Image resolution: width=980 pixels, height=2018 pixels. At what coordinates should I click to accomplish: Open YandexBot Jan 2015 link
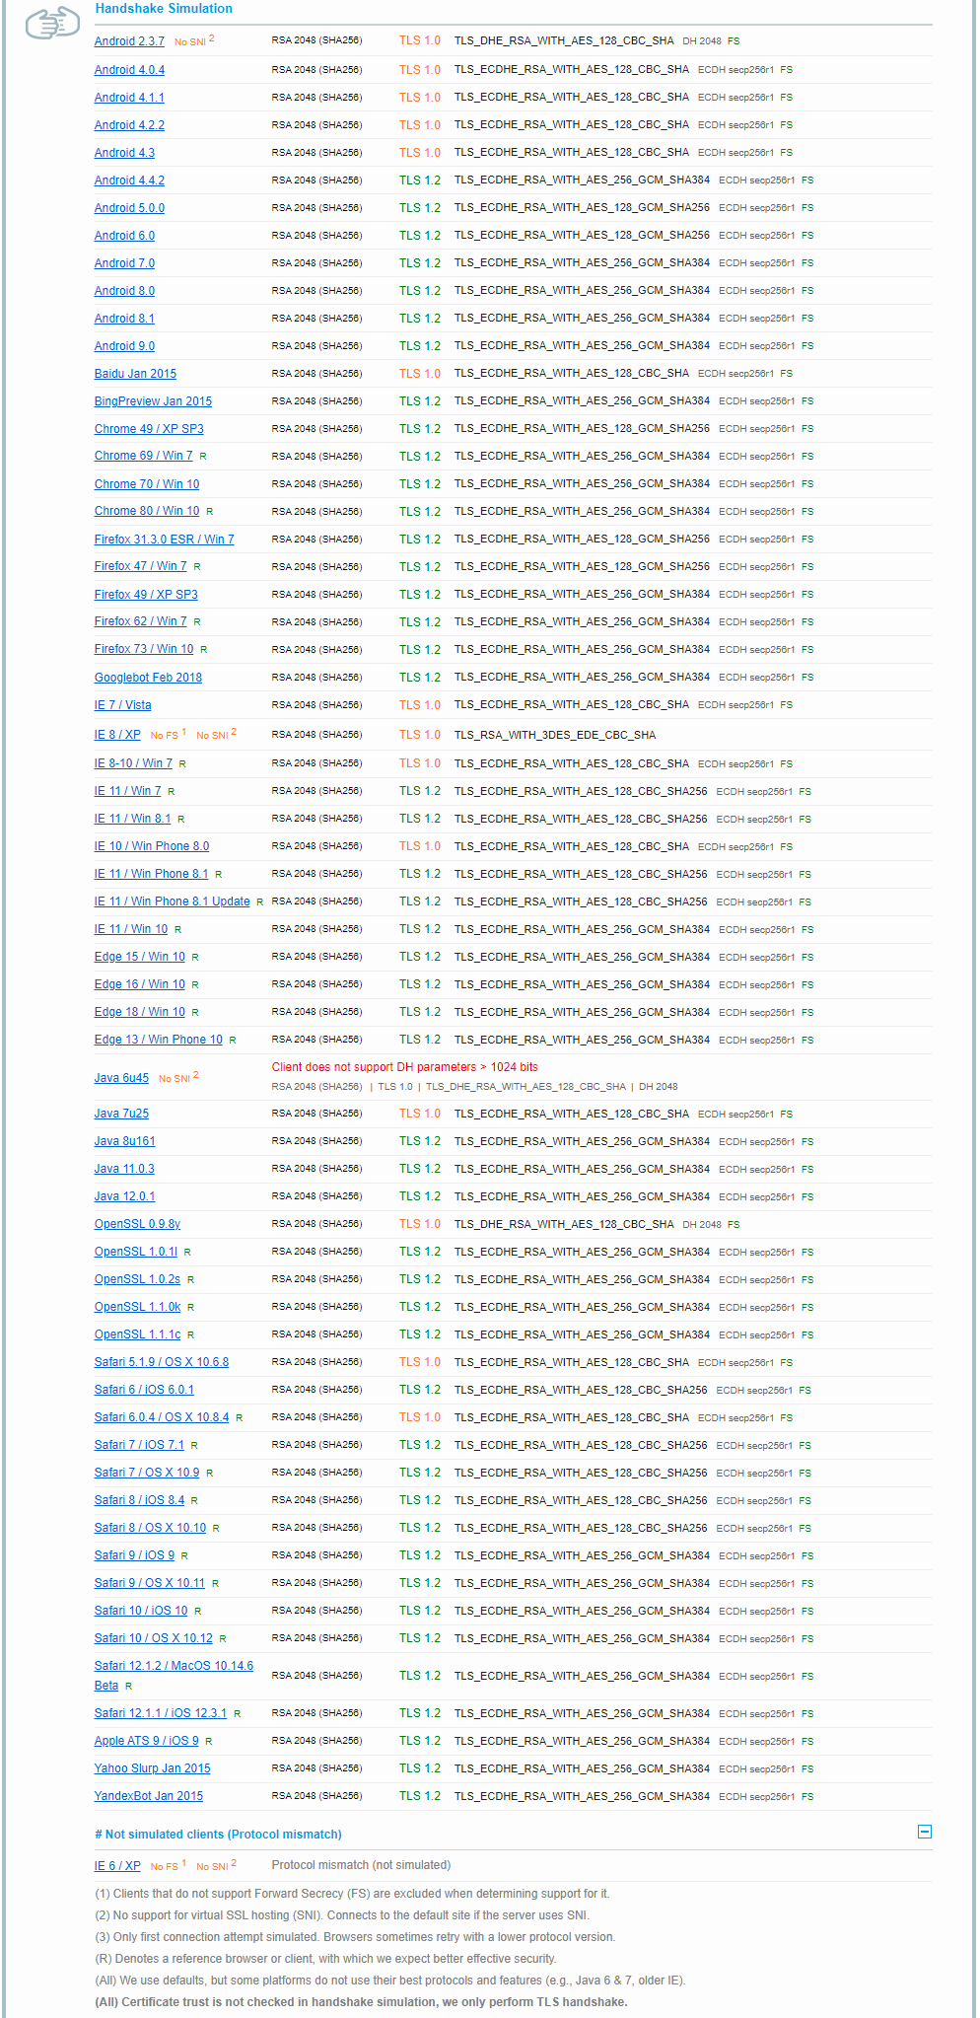point(148,1796)
